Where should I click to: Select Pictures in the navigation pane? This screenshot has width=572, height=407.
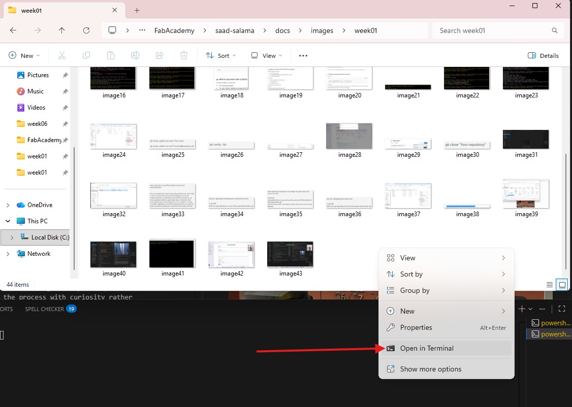(x=38, y=75)
